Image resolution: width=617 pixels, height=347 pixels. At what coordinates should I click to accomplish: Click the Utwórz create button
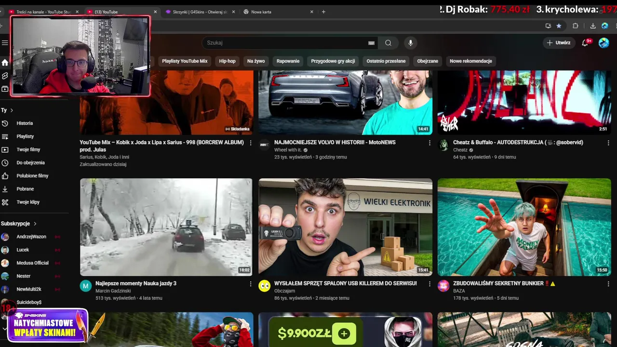click(x=559, y=43)
